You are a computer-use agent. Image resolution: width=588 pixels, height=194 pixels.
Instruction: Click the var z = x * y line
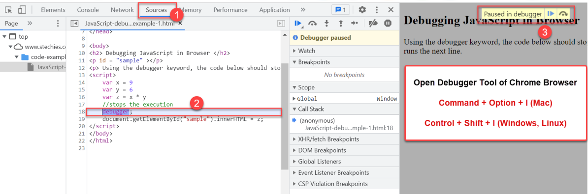(124, 97)
